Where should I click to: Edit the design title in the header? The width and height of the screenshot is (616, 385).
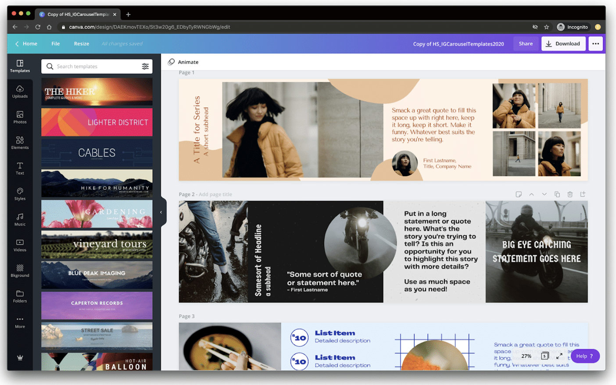458,44
